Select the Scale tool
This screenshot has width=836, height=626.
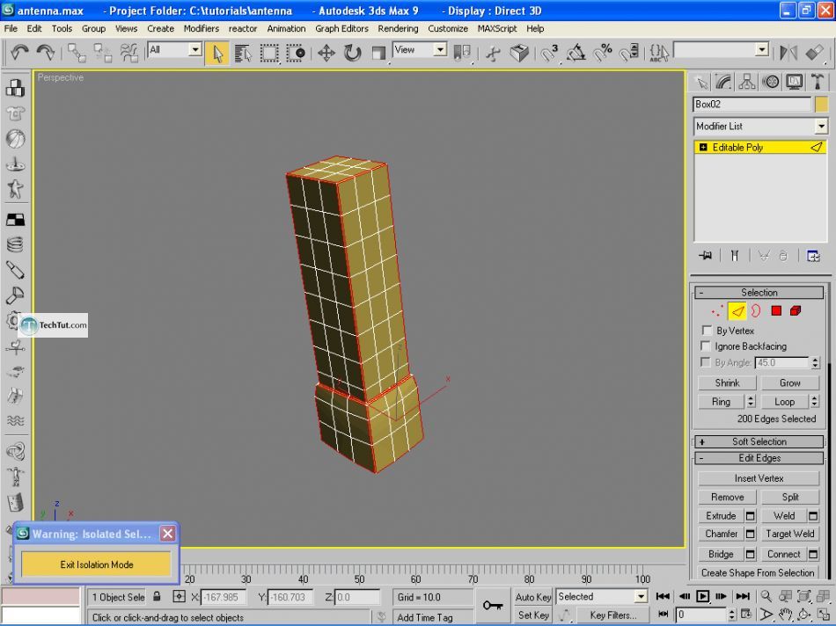(378, 54)
